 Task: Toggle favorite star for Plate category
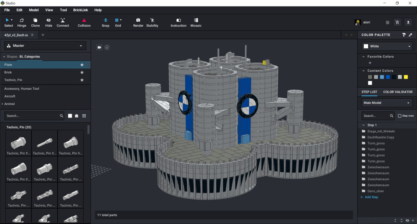click(x=82, y=65)
